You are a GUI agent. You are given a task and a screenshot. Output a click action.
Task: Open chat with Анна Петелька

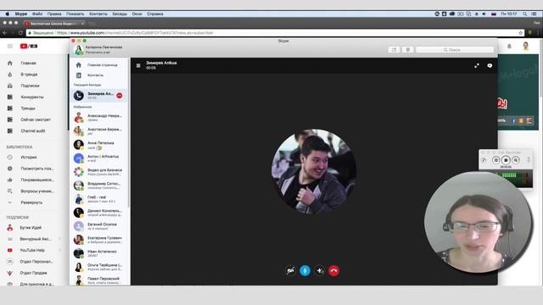[x=98, y=145]
